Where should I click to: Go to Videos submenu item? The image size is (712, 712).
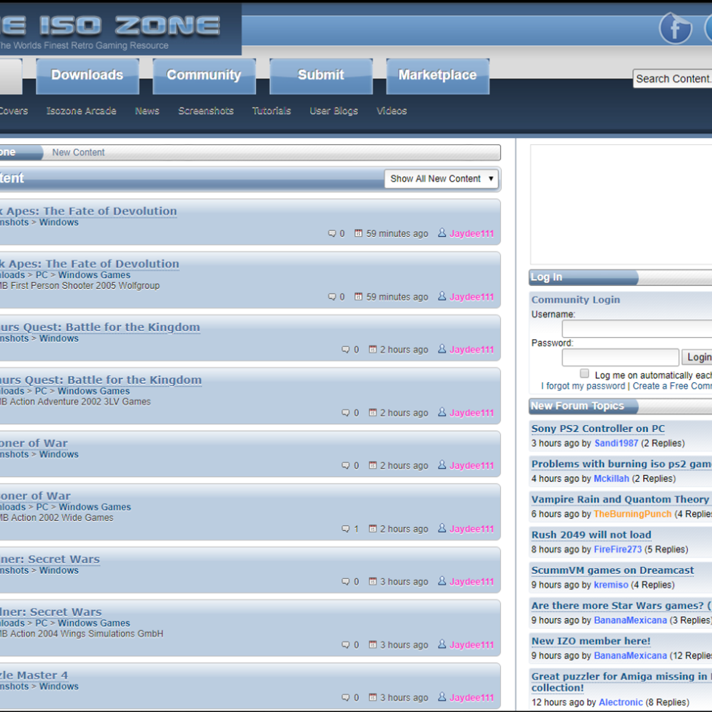[392, 111]
